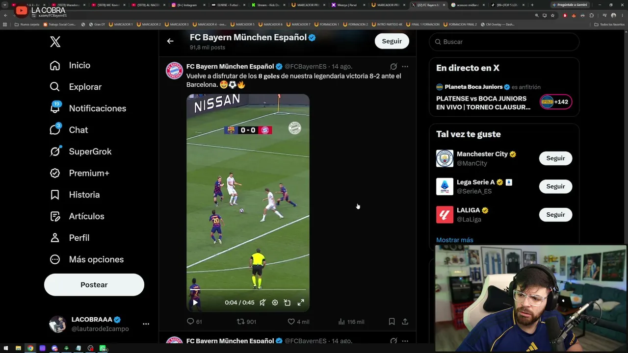Open a new browser tab

[532, 5]
